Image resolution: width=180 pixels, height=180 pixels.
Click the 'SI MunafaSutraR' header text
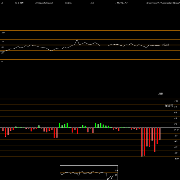coord(44,3)
